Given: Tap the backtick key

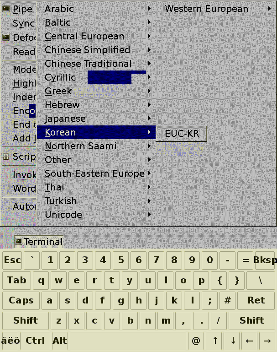Looking at the screenshot, I should 32,260.
